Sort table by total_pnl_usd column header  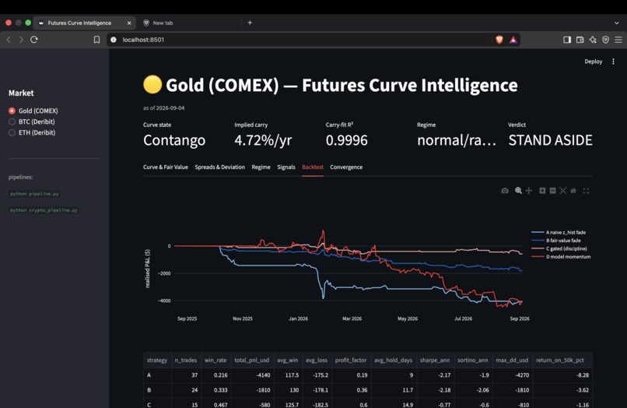coord(252,360)
